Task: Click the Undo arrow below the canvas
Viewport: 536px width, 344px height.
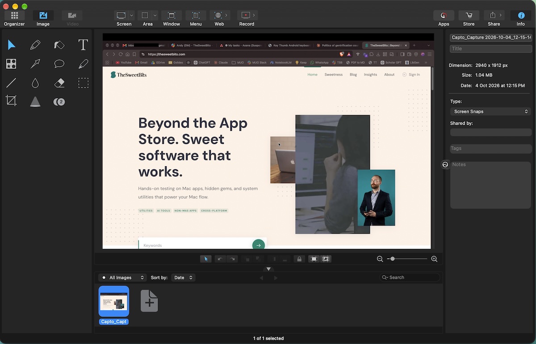Action: pos(220,259)
